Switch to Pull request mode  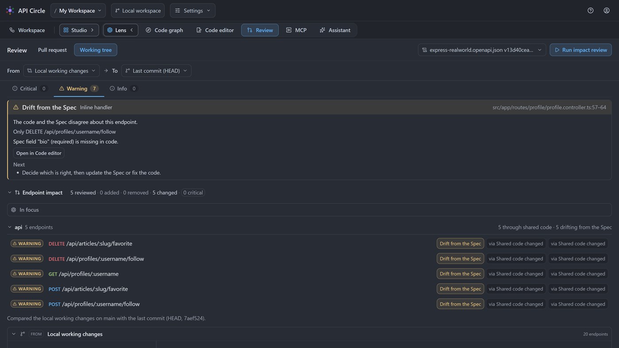click(x=52, y=50)
